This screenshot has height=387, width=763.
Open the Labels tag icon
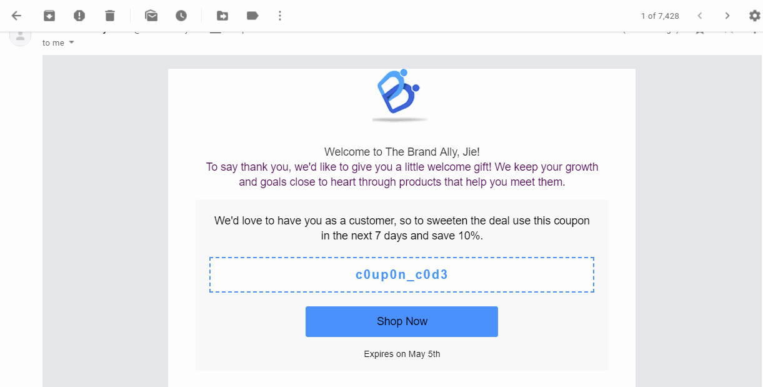click(252, 16)
